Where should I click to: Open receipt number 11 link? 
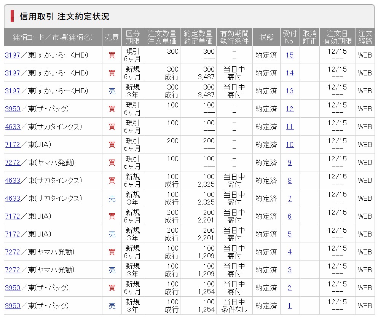[x=290, y=127]
